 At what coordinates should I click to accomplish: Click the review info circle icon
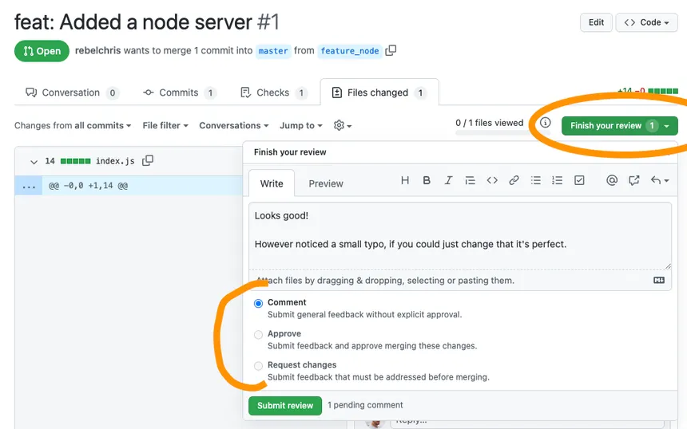coord(545,123)
